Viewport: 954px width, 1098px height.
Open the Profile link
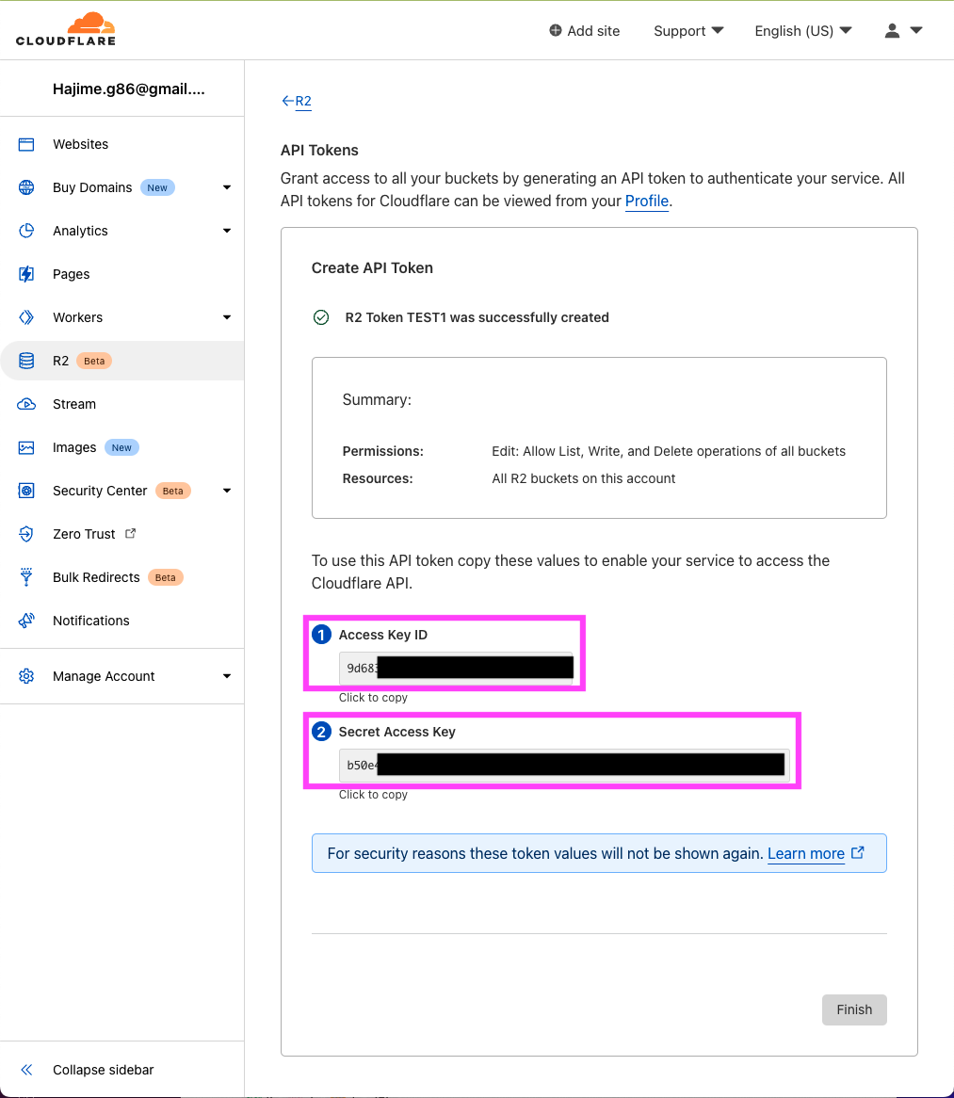[646, 201]
